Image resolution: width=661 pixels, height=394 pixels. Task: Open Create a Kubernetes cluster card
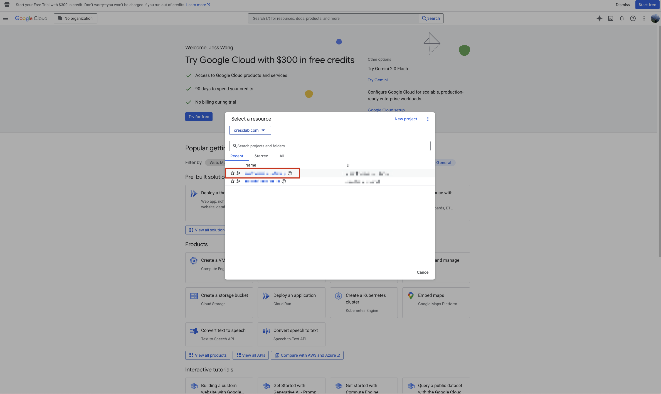point(364,303)
